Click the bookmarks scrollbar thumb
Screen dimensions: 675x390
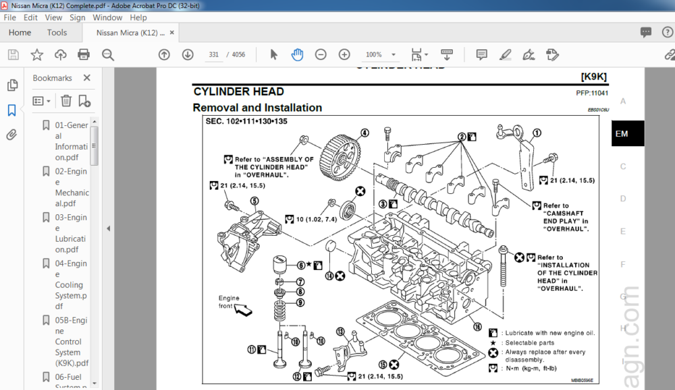[x=94, y=146]
